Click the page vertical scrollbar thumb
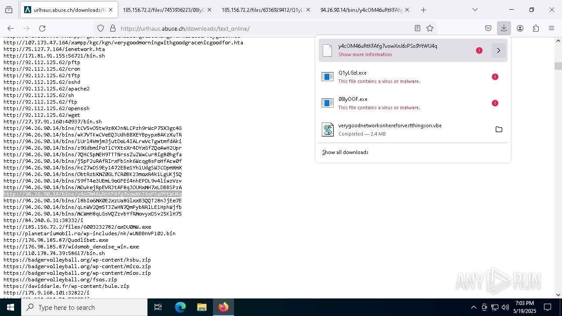Viewport: 562px width, 316px height. [x=558, y=66]
